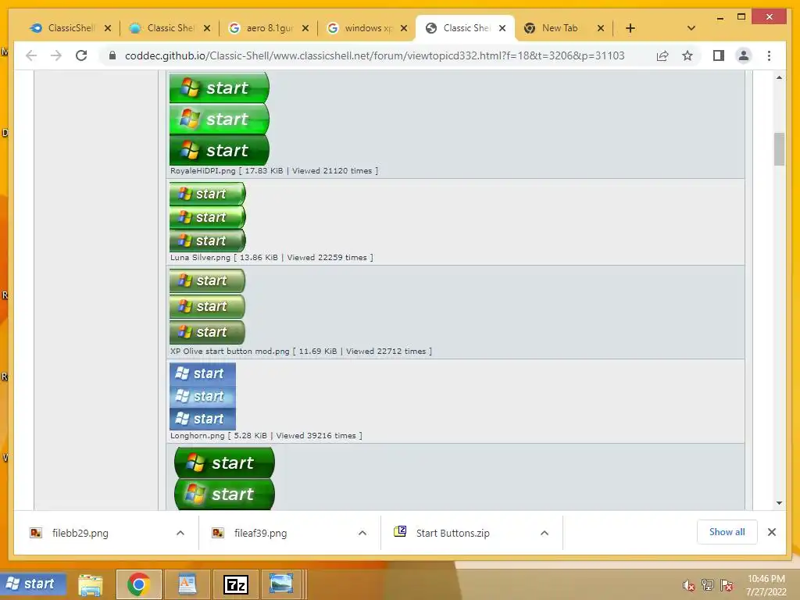Open 7-Zip from the taskbar
Viewport: 800px width, 600px height.
click(236, 584)
